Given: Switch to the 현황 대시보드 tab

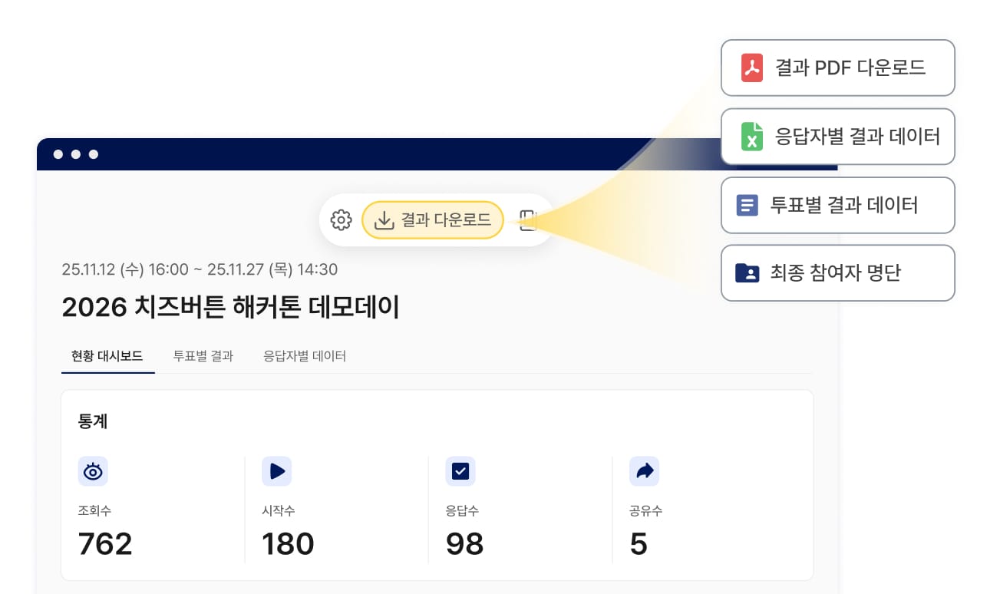Looking at the screenshot, I should tap(107, 356).
